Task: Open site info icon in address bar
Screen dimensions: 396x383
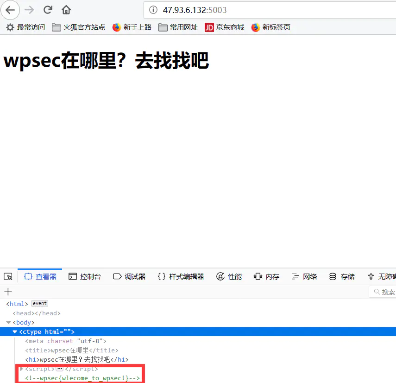Action: coord(153,10)
